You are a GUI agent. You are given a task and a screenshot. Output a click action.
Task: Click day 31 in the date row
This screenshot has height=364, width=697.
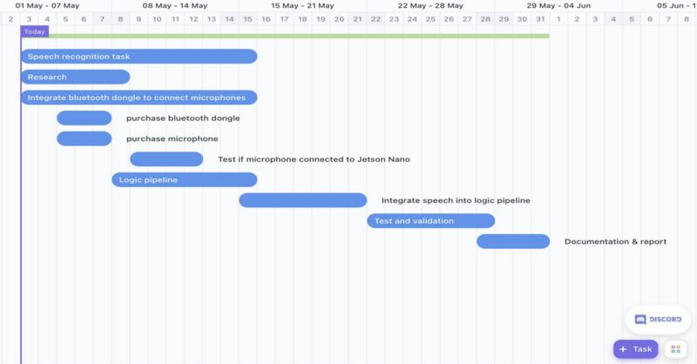[x=540, y=19]
